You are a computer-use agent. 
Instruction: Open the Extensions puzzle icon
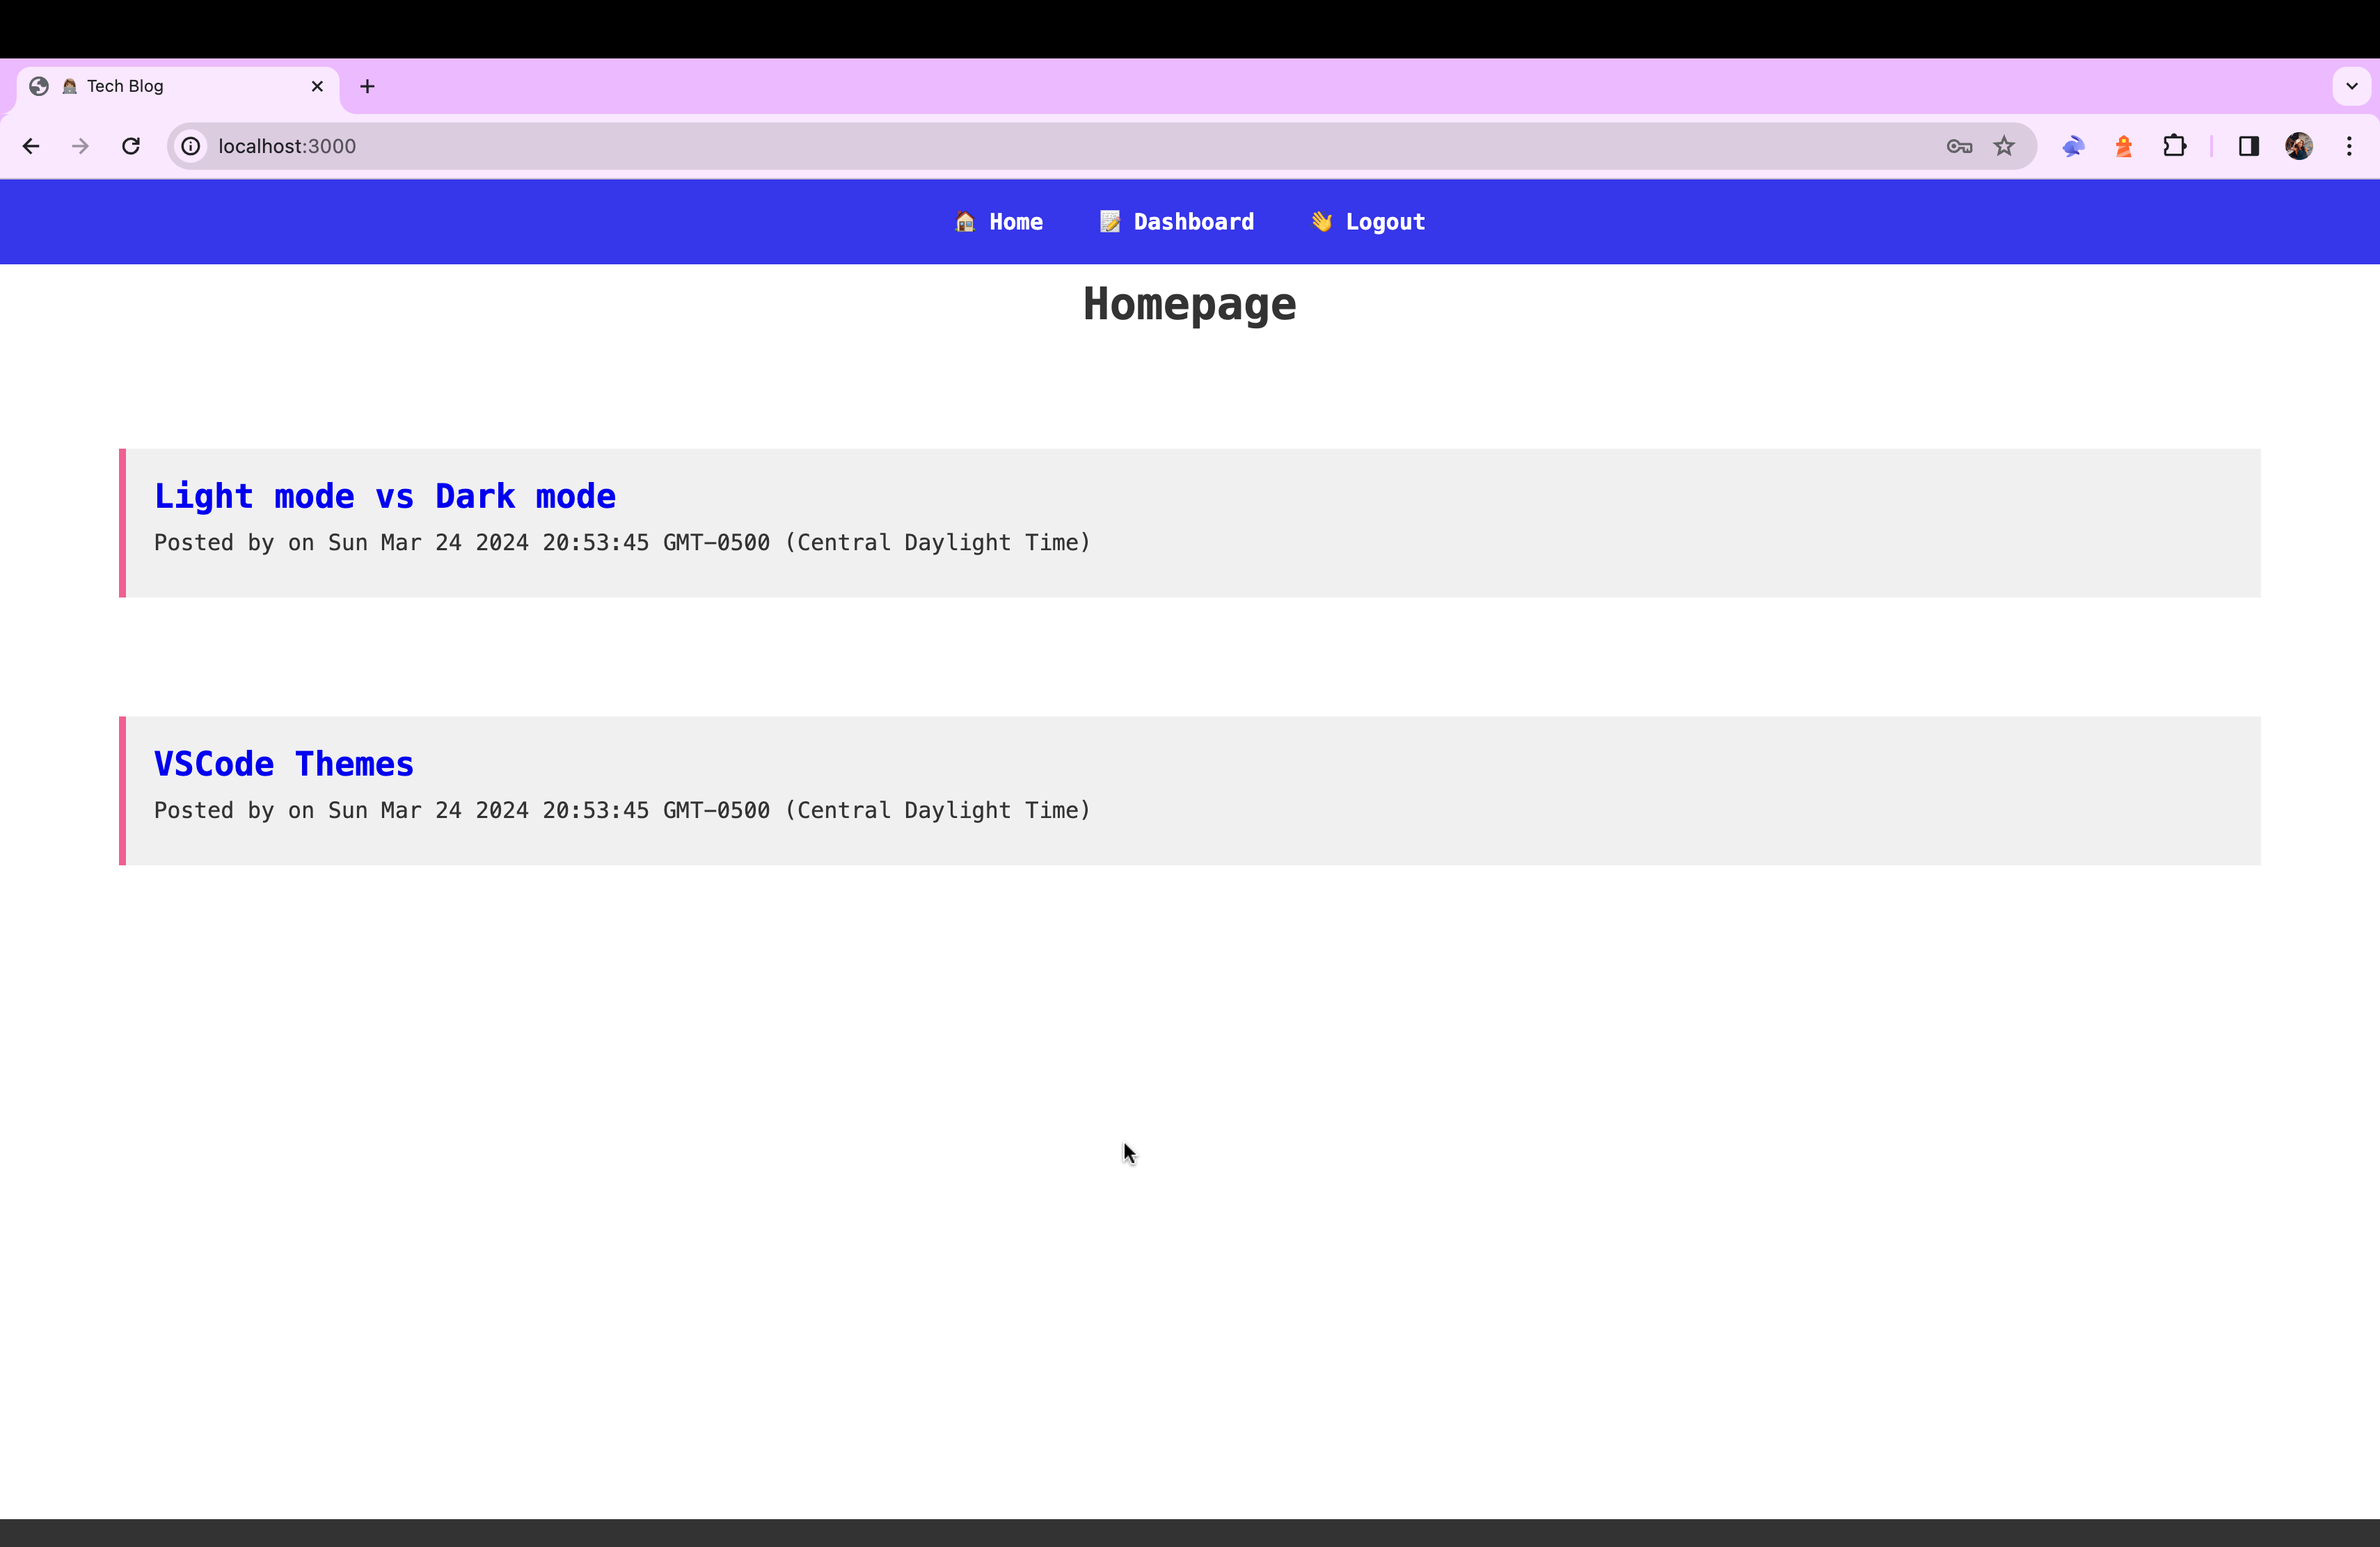pyautogui.click(x=2174, y=146)
